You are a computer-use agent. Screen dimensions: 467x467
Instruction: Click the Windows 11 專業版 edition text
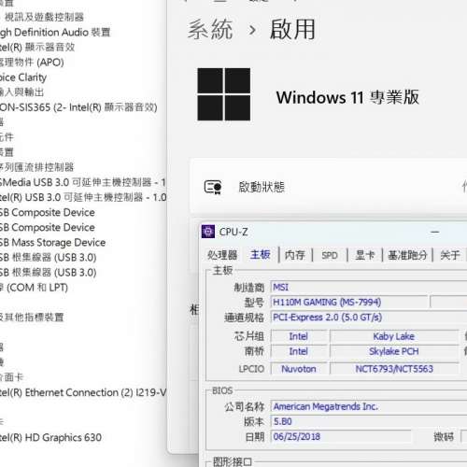347,97
